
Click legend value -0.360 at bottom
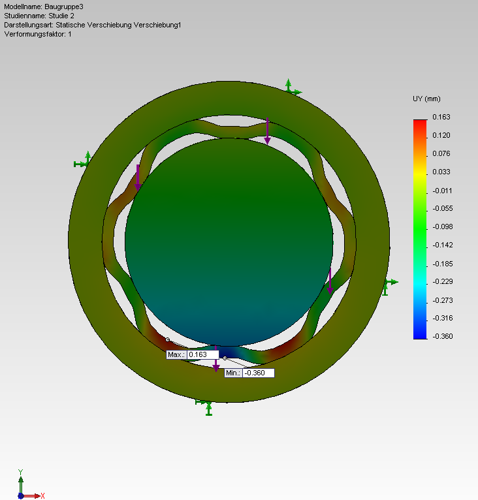pyautogui.click(x=442, y=336)
